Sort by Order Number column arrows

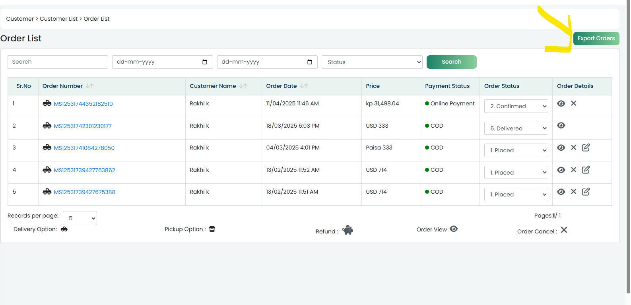click(x=90, y=86)
